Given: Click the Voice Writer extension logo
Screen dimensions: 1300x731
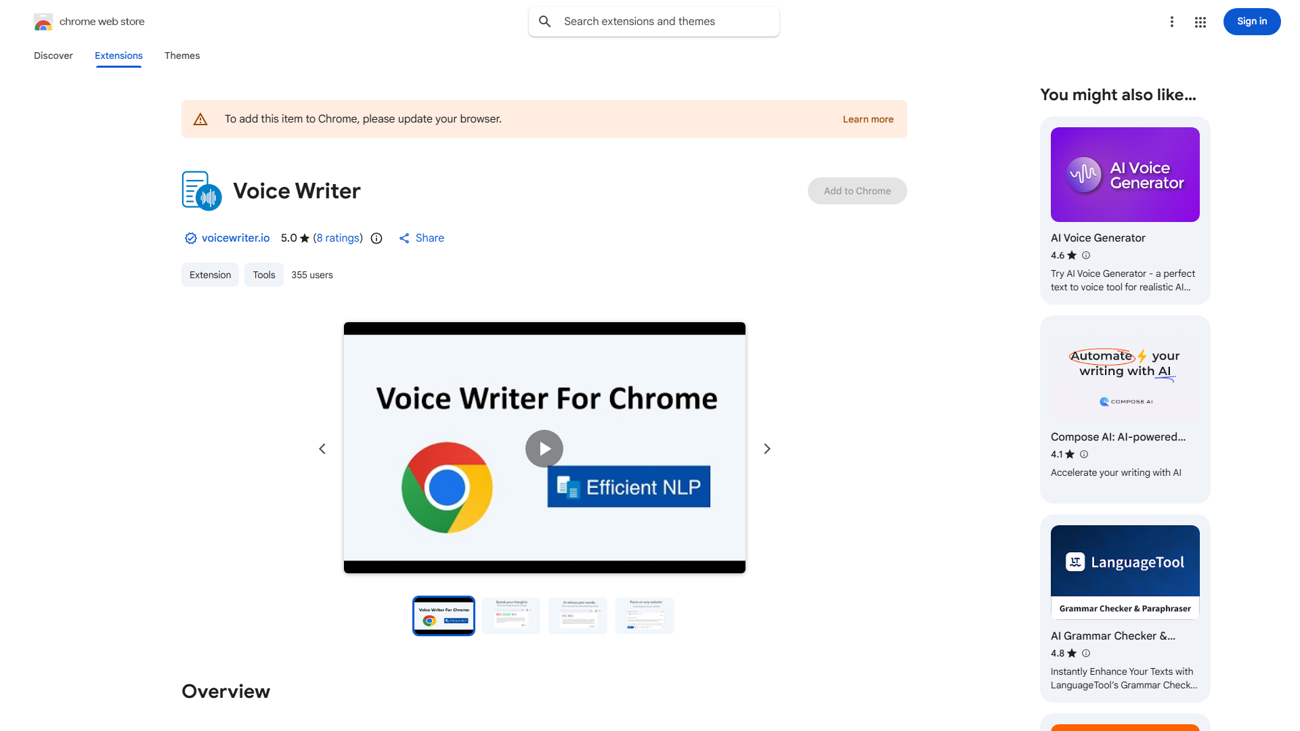Looking at the screenshot, I should tap(200, 190).
